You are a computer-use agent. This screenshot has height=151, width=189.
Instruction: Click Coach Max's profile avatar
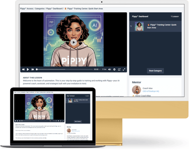click(x=136, y=90)
